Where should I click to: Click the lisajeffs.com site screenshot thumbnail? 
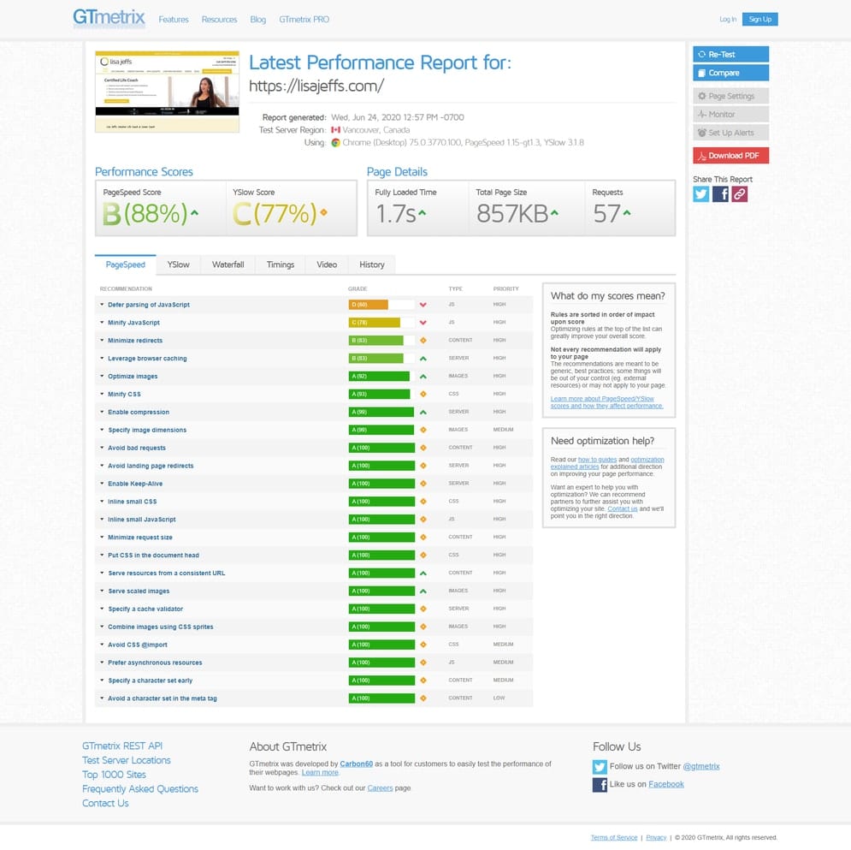coord(167,91)
